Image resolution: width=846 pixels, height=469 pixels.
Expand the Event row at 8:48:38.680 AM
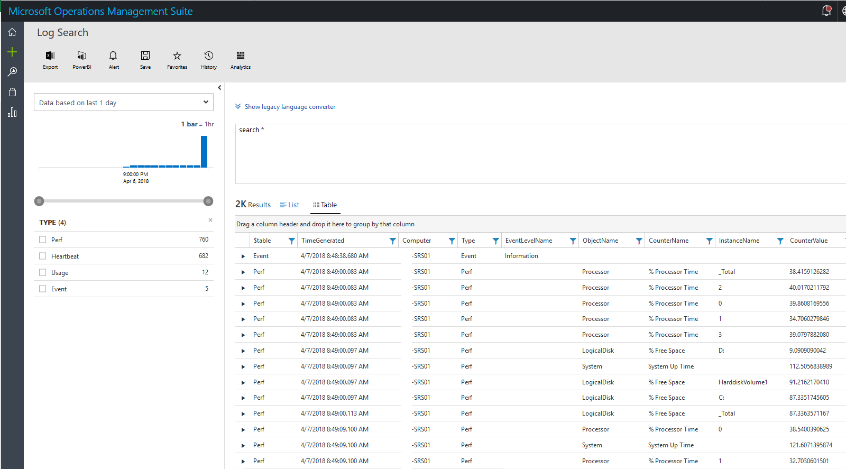(x=243, y=256)
